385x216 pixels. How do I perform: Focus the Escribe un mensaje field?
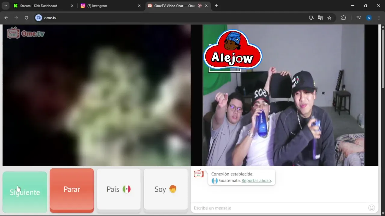tap(279, 208)
